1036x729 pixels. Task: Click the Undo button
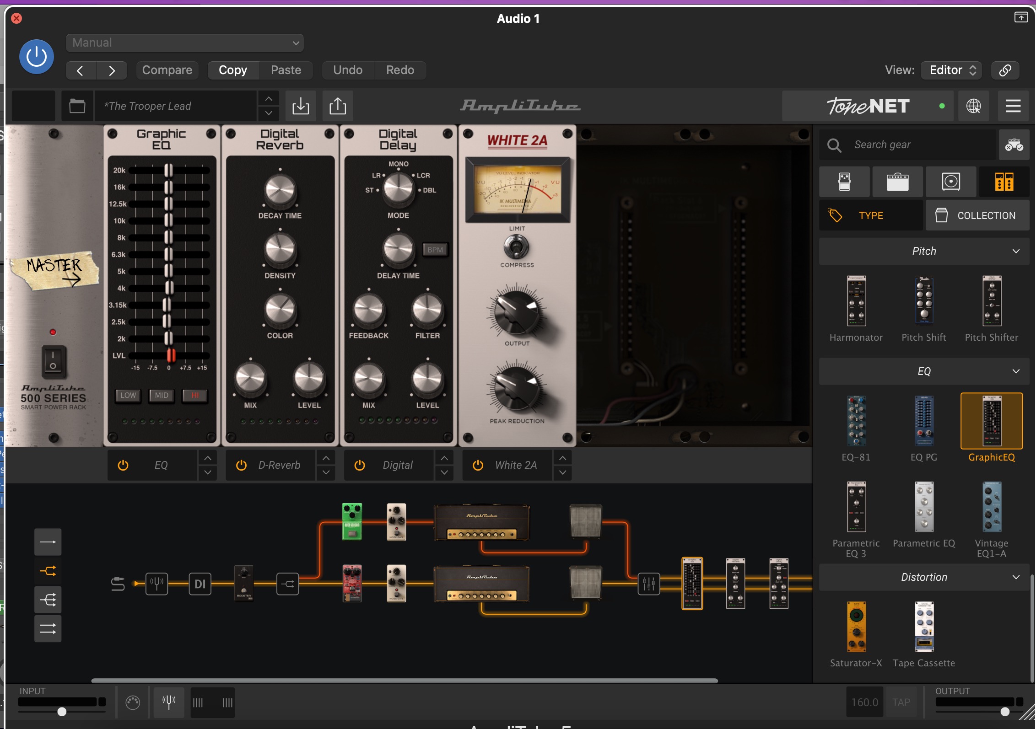click(x=348, y=70)
